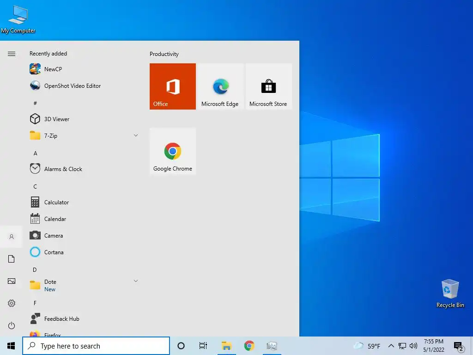
Task: Open the Microsoft Store tile
Action: pos(268,86)
